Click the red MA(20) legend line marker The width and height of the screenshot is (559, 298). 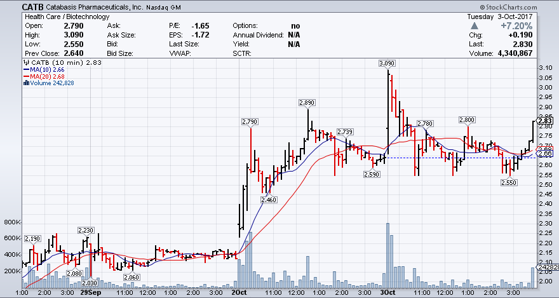click(25, 76)
